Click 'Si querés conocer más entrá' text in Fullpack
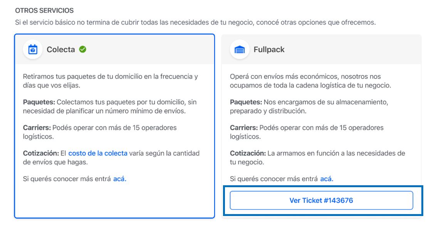The width and height of the screenshot is (436, 231). (274, 179)
